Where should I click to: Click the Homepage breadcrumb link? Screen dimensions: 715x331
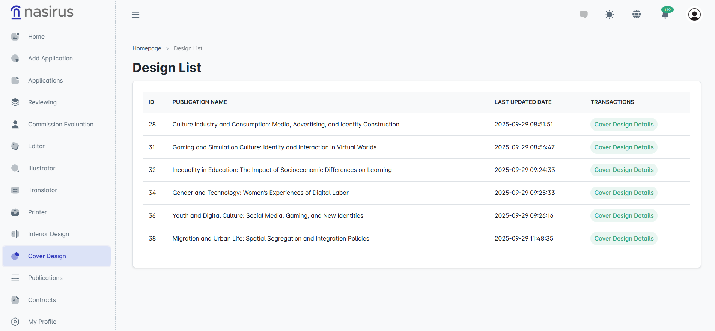tap(147, 48)
